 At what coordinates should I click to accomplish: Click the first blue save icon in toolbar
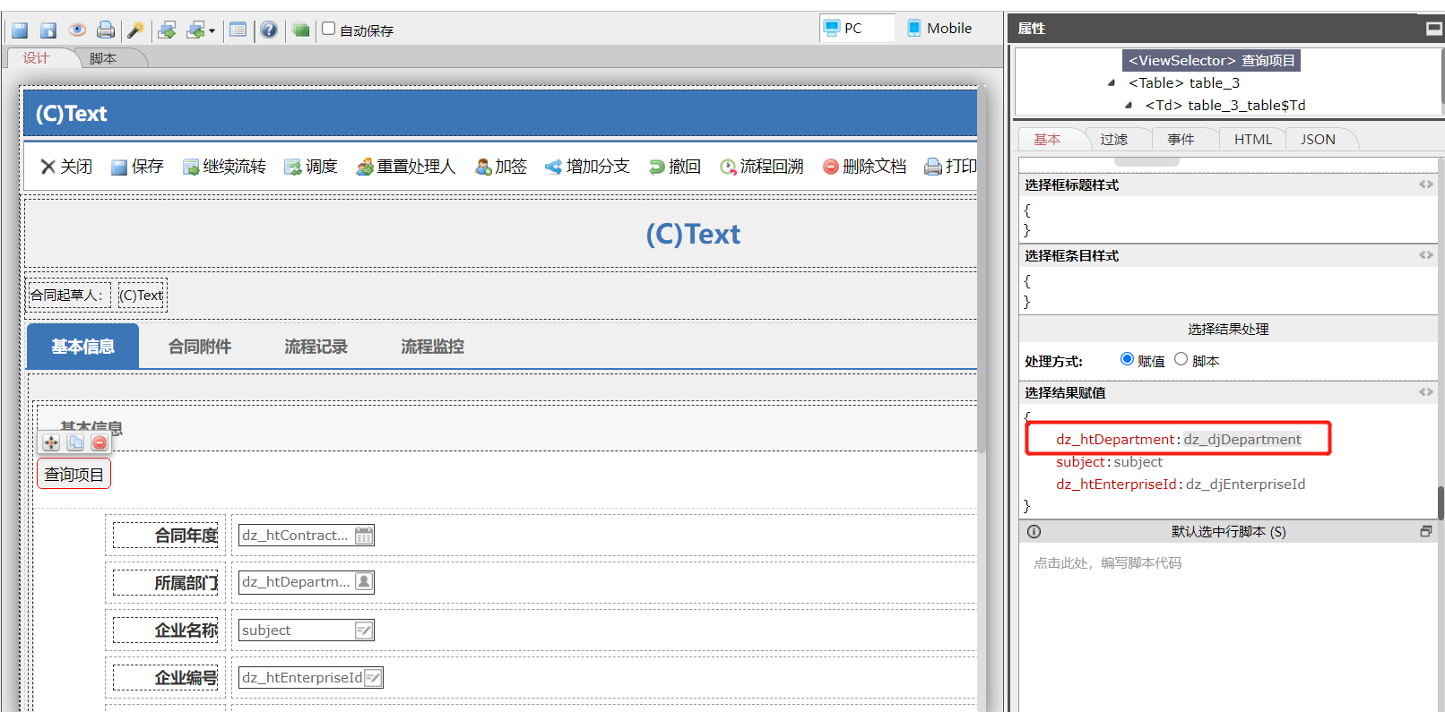(20, 30)
